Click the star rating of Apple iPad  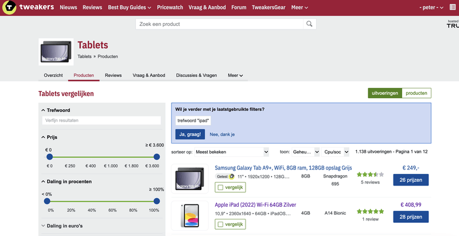[x=370, y=211]
